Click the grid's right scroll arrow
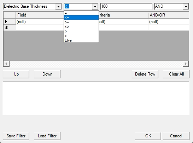Viewport: 193px width, 143px height. (x=186, y=64)
